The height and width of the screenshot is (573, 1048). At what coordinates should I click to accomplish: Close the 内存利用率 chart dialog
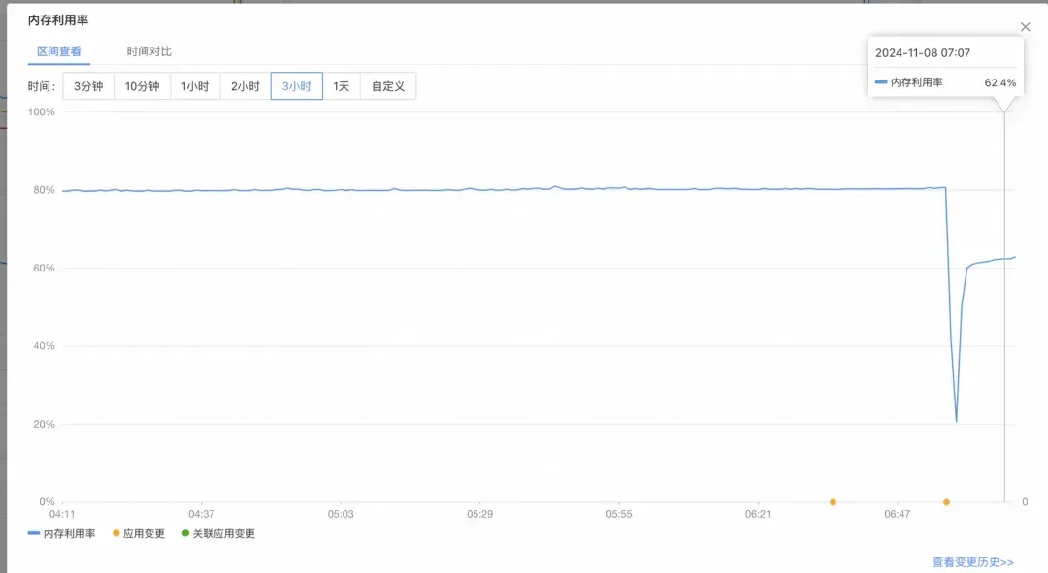pyautogui.click(x=1025, y=27)
